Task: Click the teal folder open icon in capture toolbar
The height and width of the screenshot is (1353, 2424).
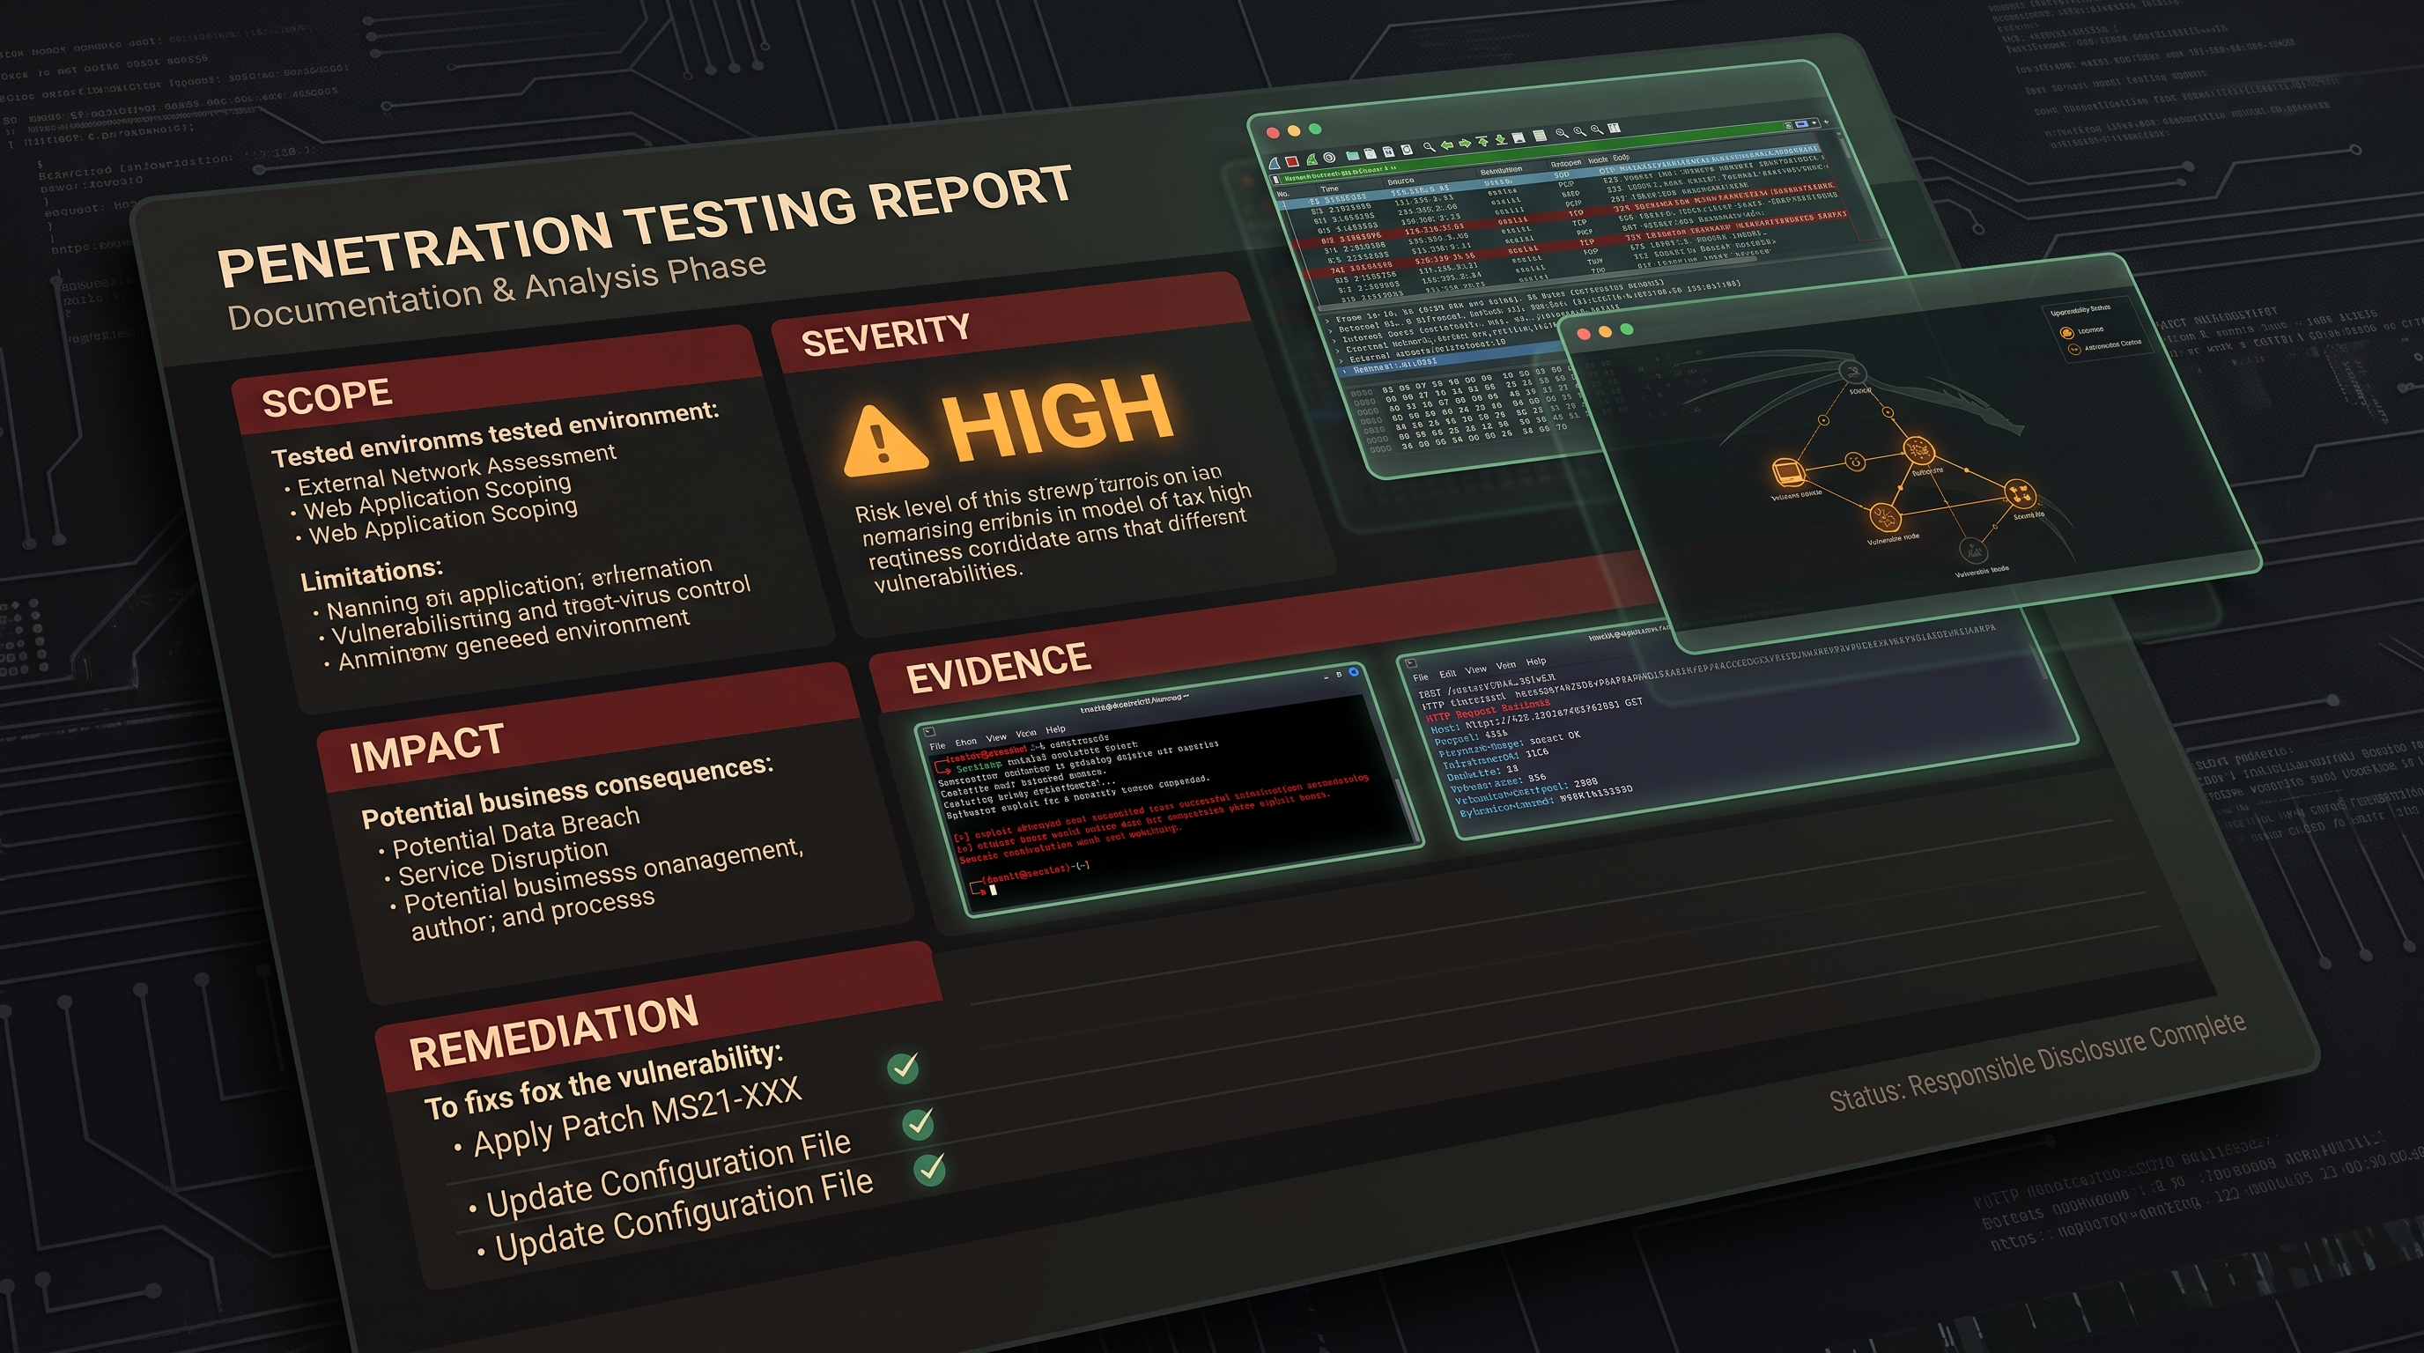Action: pyautogui.click(x=1353, y=156)
